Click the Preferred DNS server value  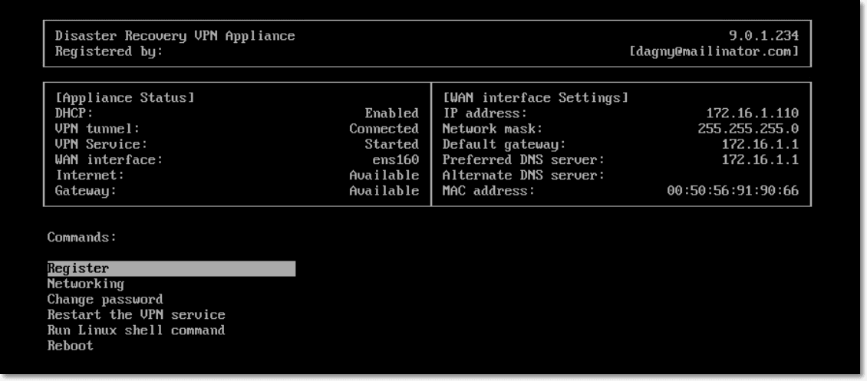pyautogui.click(x=760, y=159)
